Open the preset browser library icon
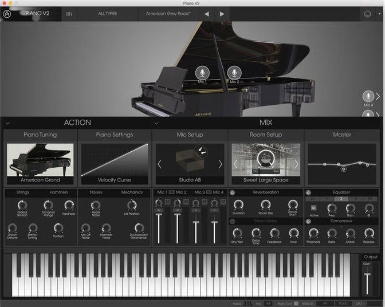 69,14
